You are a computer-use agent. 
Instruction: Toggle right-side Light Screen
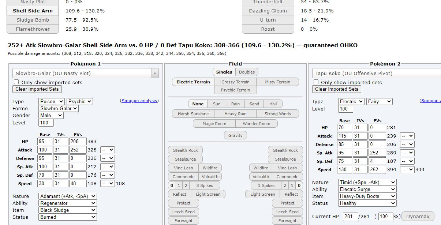[262, 194]
